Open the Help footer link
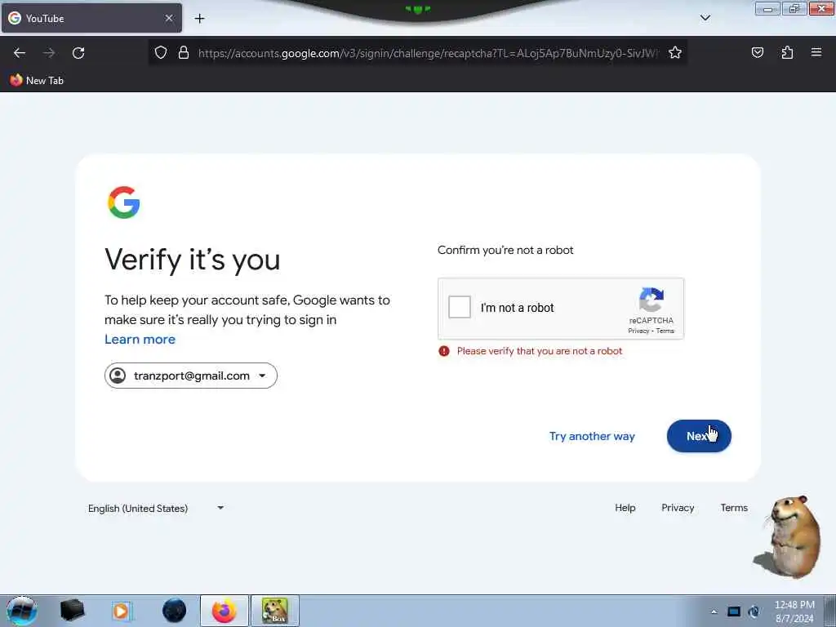 625,508
